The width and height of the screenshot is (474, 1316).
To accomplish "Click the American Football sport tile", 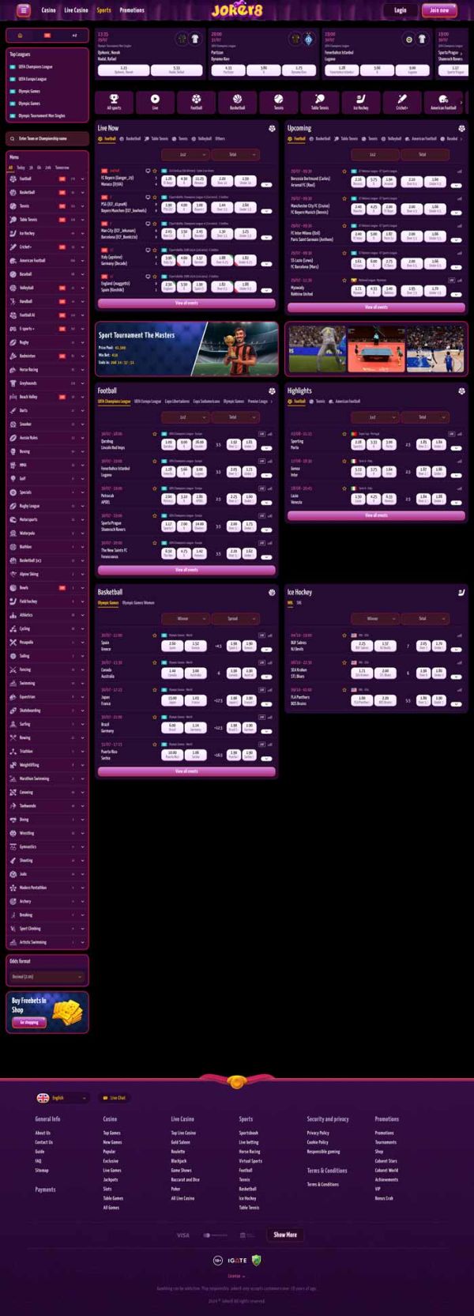I will (443, 103).
